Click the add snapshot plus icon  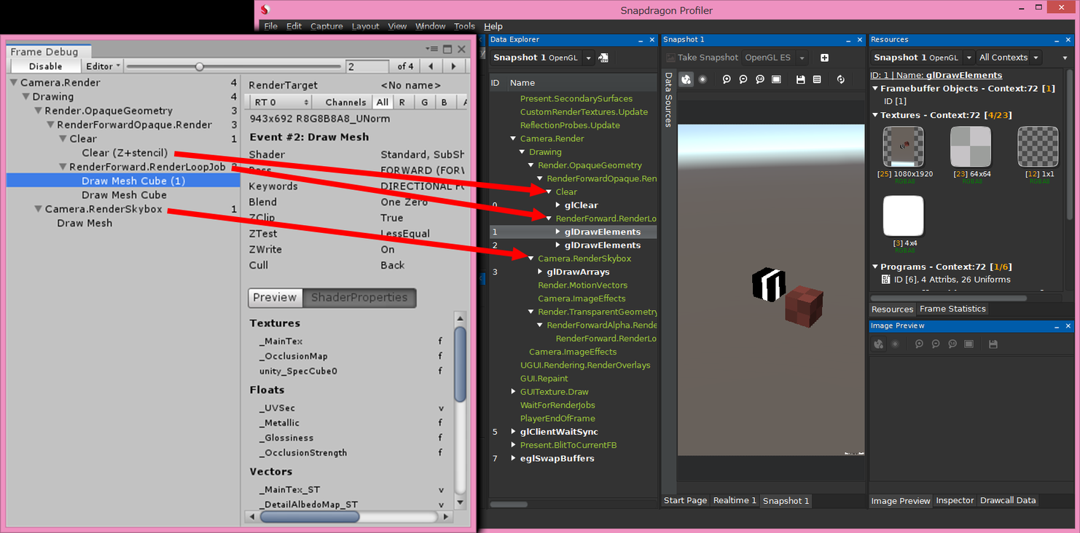(x=824, y=57)
